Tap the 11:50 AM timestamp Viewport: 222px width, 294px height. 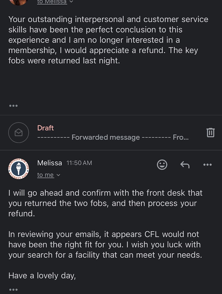(79, 163)
